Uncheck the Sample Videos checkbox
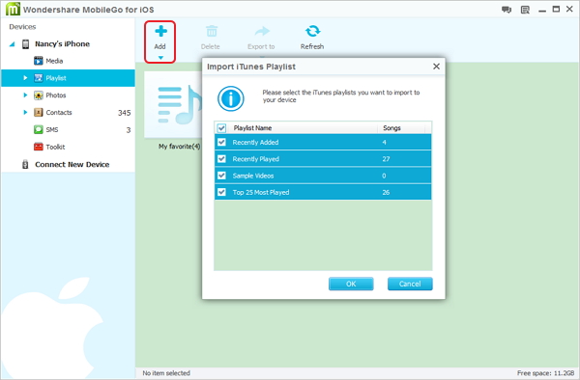This screenshot has width=580, height=380. [221, 176]
